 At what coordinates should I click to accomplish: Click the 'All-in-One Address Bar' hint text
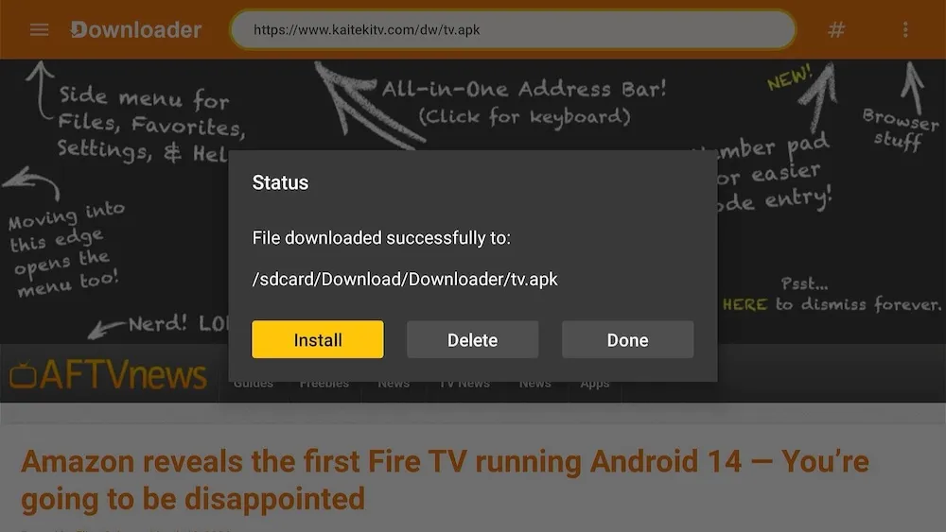[524, 90]
